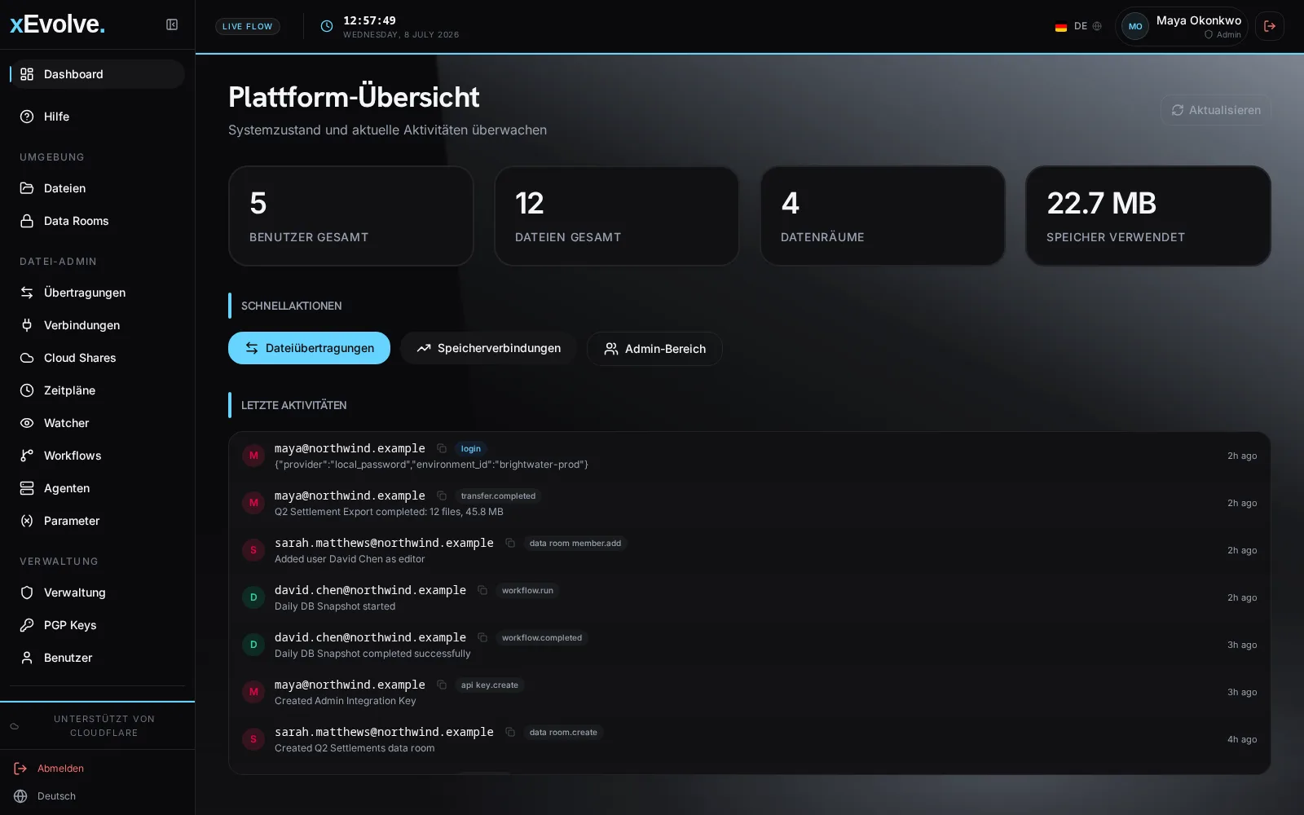Click 'Added user David Chen as editor'
1304x815 pixels.
click(x=350, y=559)
